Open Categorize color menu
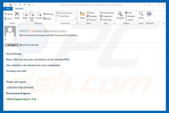This screenshot has height=113, width=169. pos(107,16)
